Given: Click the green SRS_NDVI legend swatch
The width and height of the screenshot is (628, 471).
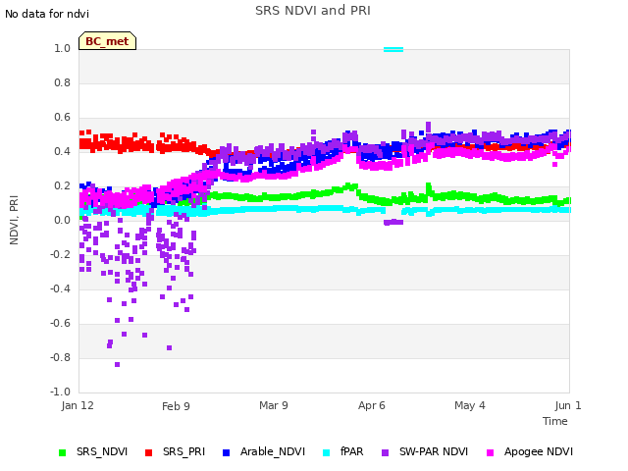Looking at the screenshot, I should click(62, 452).
